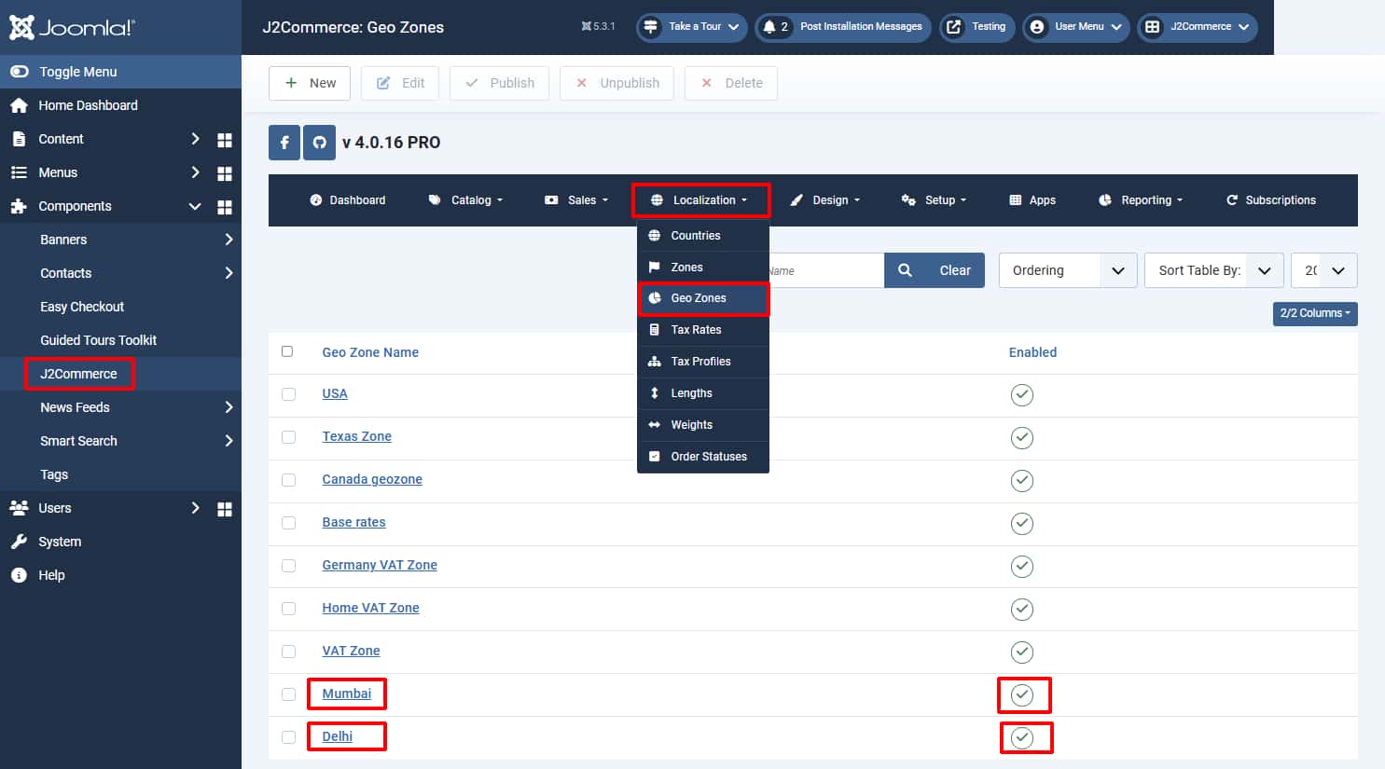Image resolution: width=1385 pixels, height=769 pixels.
Task: Toggle enabled status for Delhi
Action: 1022,738
